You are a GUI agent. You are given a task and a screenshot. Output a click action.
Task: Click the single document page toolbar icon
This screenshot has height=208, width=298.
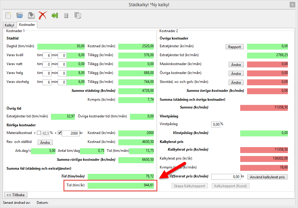pos(66,15)
